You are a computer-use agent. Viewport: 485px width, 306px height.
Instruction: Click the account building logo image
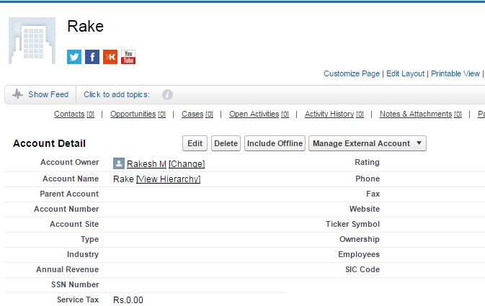tap(32, 41)
